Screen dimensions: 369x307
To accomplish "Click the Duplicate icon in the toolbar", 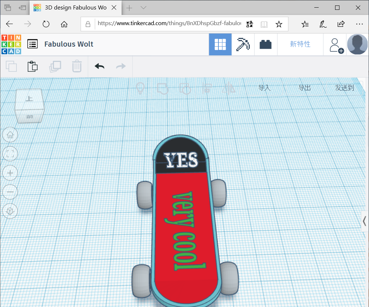I will coord(55,66).
